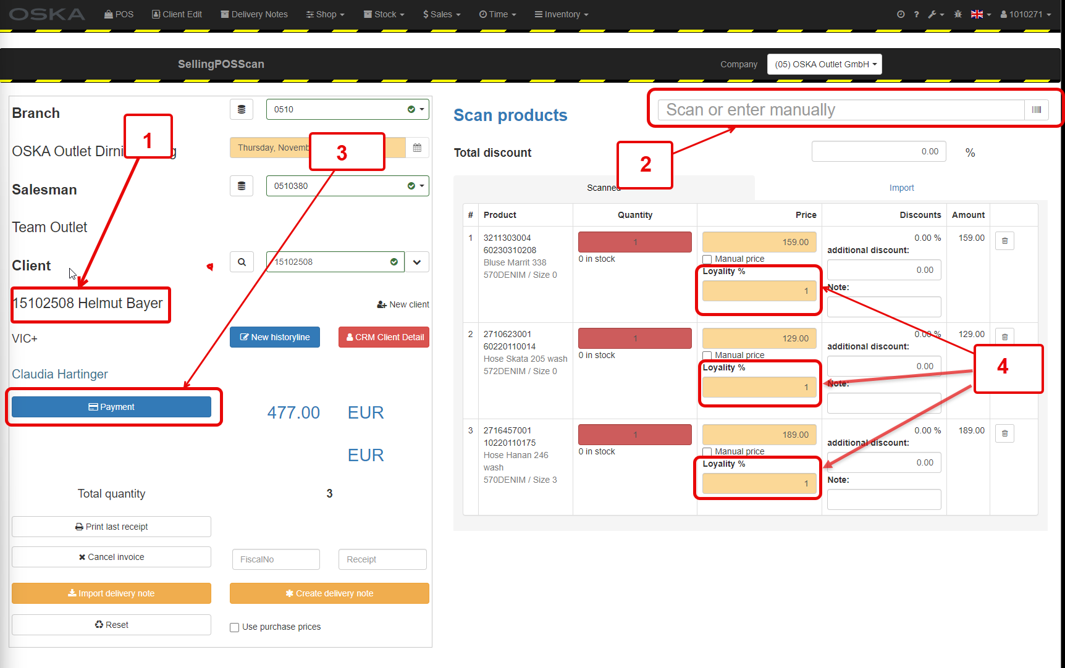Click New historyline button

pos(275,337)
